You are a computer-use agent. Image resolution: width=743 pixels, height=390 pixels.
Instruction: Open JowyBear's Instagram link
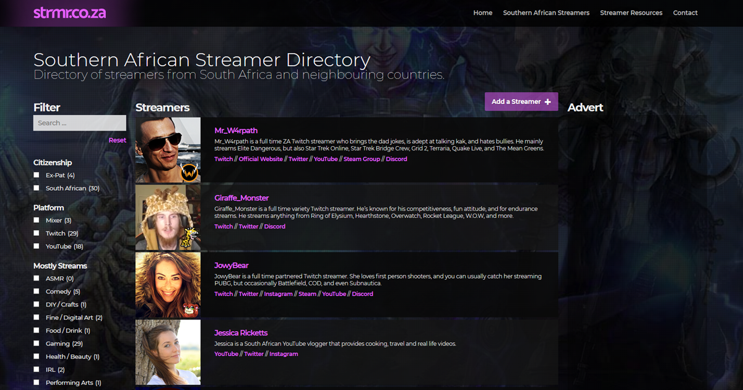point(278,293)
